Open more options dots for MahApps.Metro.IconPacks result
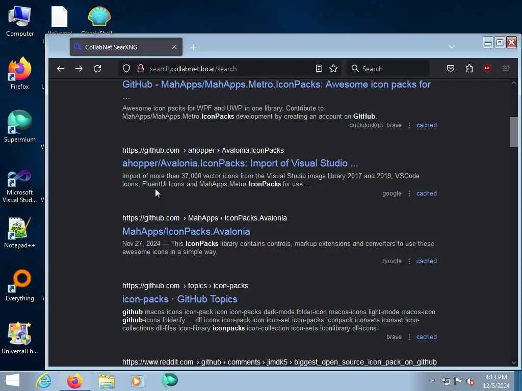Image resolution: width=522 pixels, height=391 pixels. click(409, 125)
